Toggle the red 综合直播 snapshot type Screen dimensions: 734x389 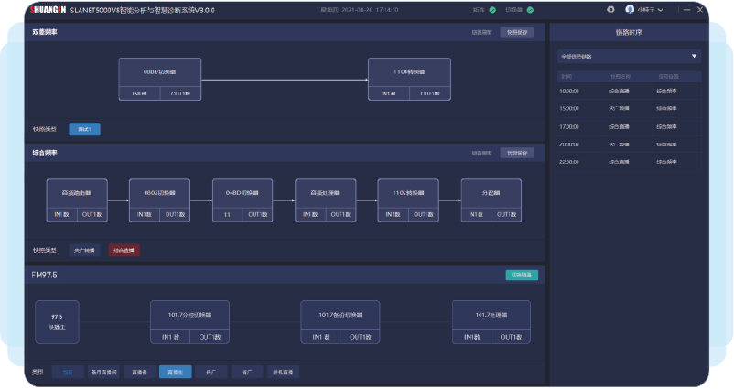coord(124,250)
